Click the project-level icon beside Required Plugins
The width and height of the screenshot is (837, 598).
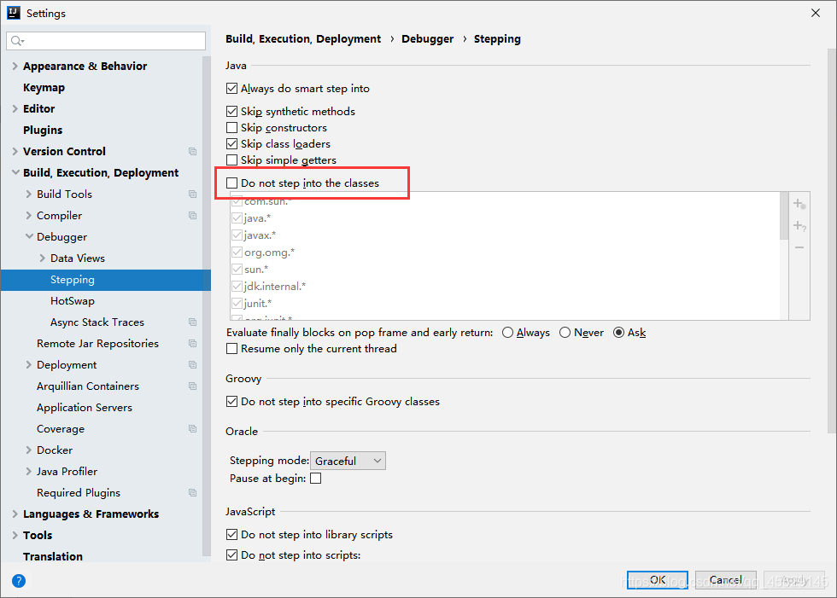click(x=193, y=492)
